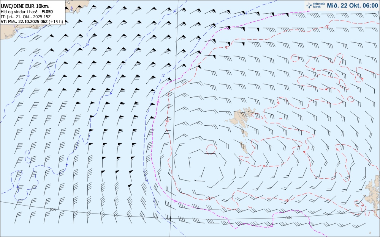Image resolution: width=380 pixels, height=237 pixels.
Task: Click 'Hiti og vindur í hæð - FL050' label
Action: (x=27, y=12)
